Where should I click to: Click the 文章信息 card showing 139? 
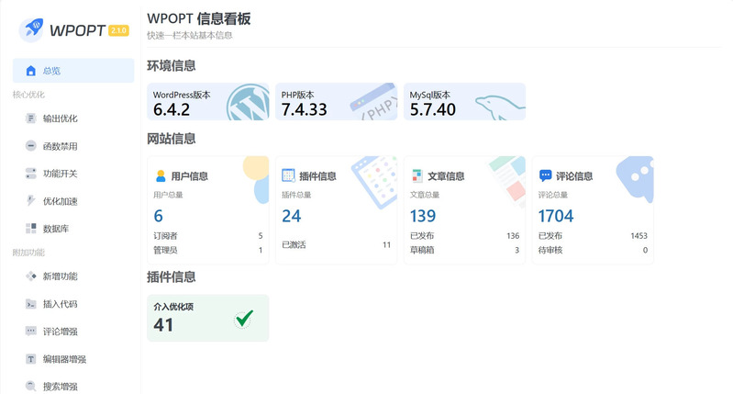(x=464, y=210)
